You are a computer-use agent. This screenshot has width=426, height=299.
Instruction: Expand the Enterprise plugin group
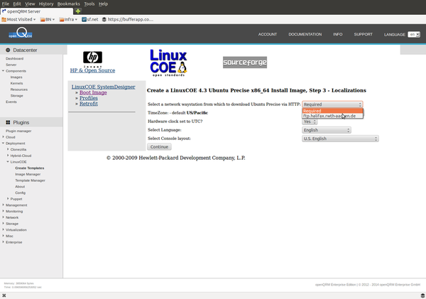click(x=4, y=242)
